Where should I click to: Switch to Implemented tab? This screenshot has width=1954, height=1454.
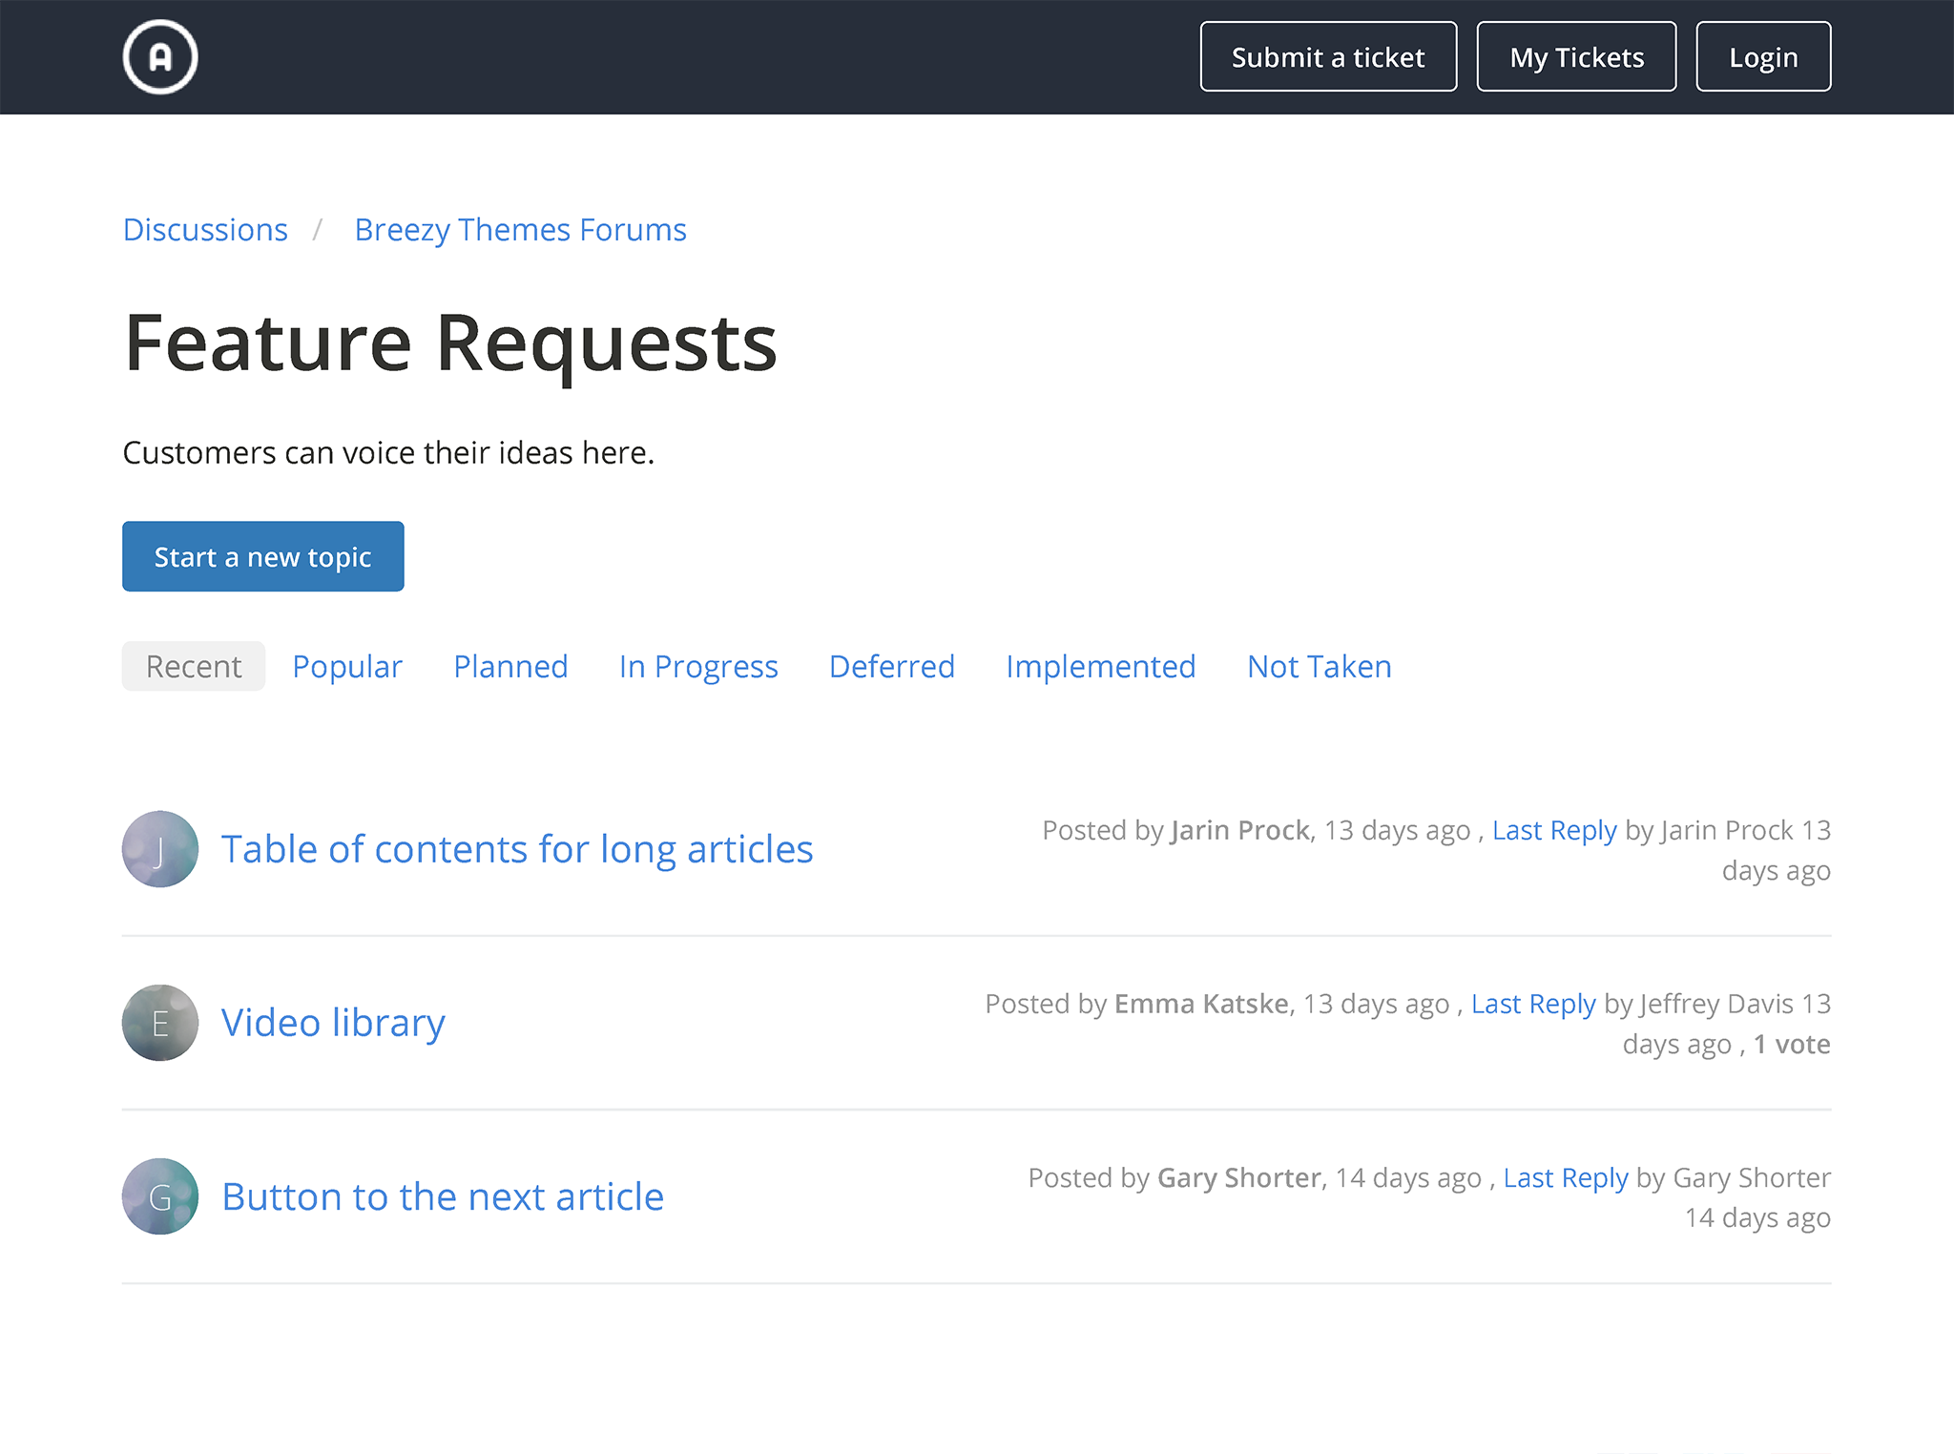coord(1101,666)
